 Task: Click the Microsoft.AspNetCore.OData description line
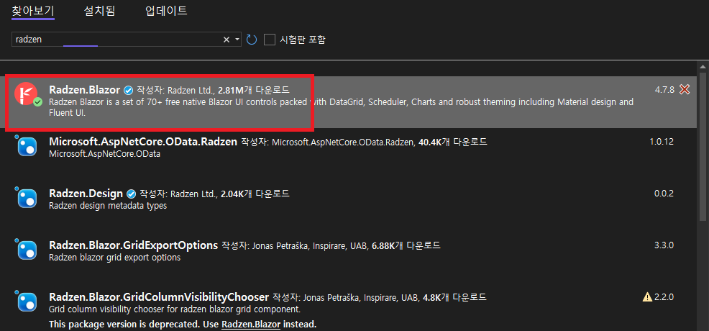click(104, 154)
